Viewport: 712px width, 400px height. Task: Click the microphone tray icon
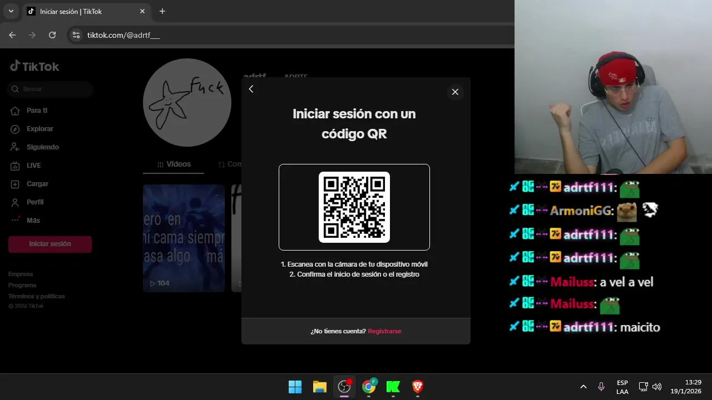[601, 387]
